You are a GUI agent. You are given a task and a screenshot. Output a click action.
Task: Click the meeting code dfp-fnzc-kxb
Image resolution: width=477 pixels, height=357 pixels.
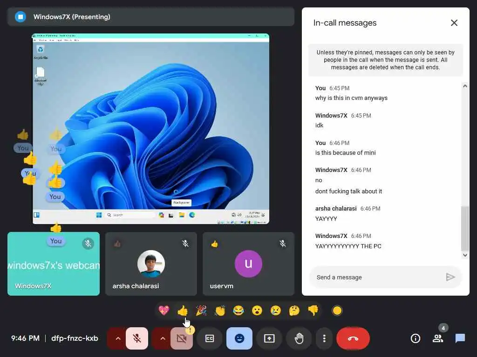click(x=75, y=338)
